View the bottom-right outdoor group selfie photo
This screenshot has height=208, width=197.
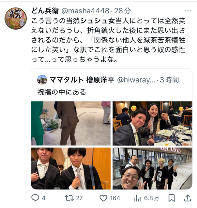(152, 168)
